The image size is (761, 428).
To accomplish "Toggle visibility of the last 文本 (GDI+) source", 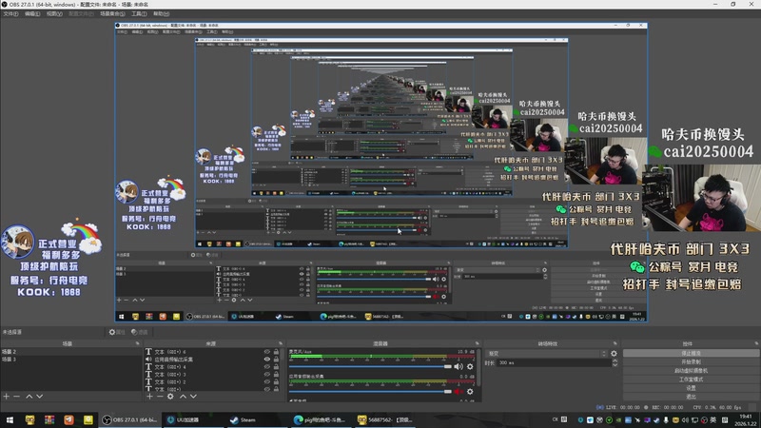I will tap(267, 389).
